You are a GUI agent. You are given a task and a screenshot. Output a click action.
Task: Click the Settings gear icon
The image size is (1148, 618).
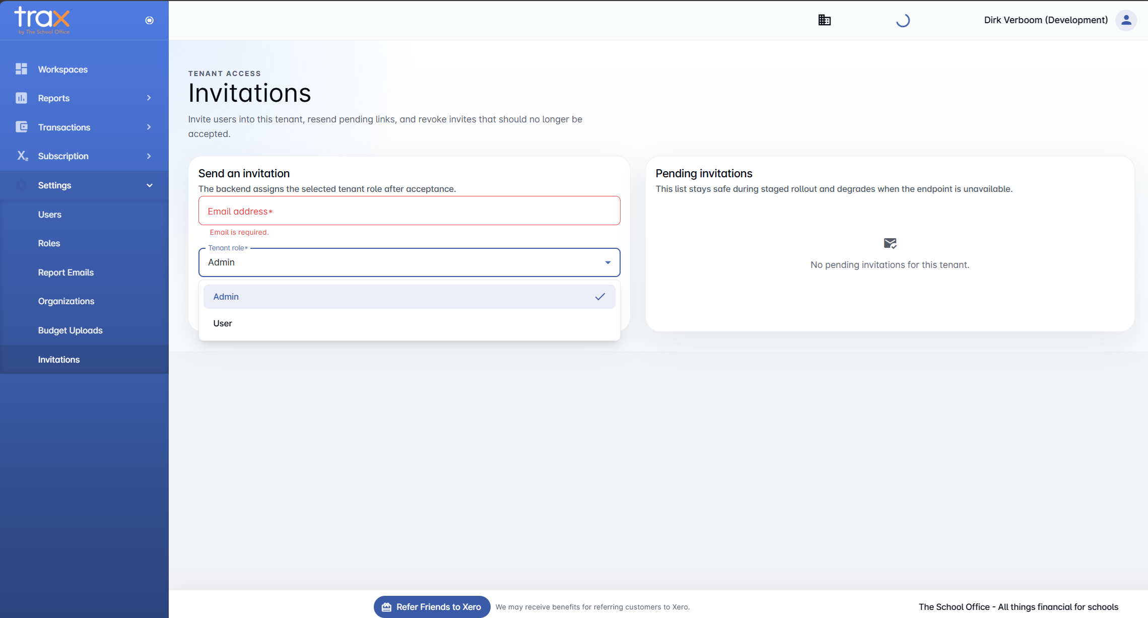(x=21, y=185)
